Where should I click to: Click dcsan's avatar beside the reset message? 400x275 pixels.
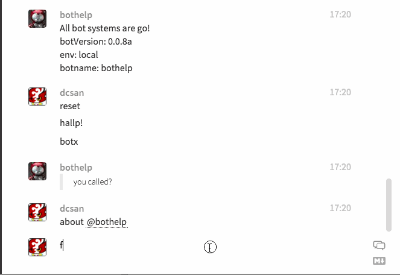37,96
